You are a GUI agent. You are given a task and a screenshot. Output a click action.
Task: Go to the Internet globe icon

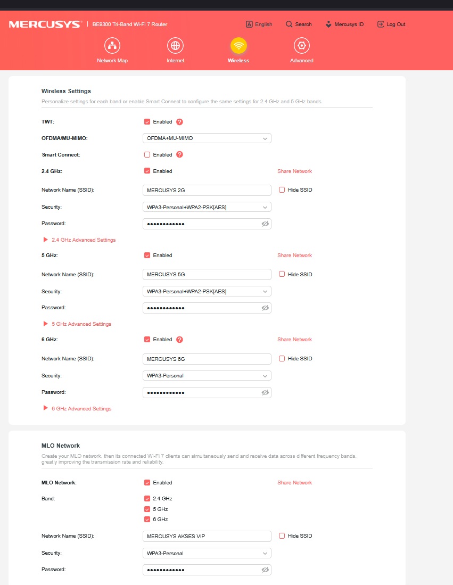(x=175, y=46)
